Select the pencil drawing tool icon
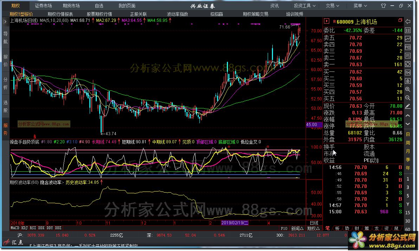The width and height of the screenshot is (419, 251). click(x=408, y=106)
